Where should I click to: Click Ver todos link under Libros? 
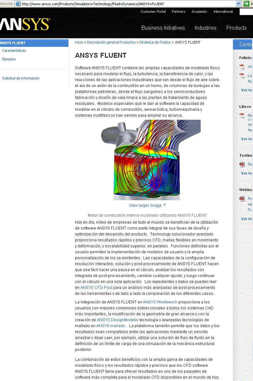point(247,139)
